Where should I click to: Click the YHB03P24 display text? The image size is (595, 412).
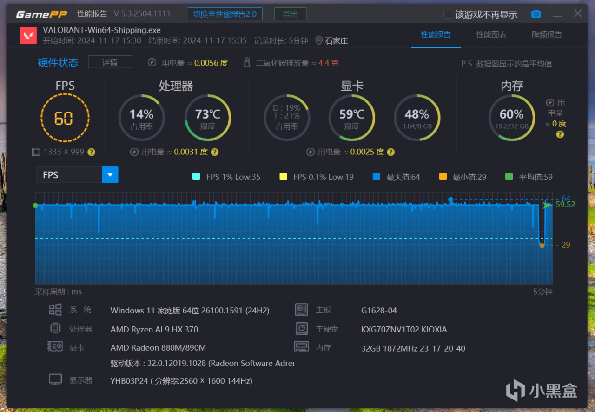pyautogui.click(x=181, y=381)
